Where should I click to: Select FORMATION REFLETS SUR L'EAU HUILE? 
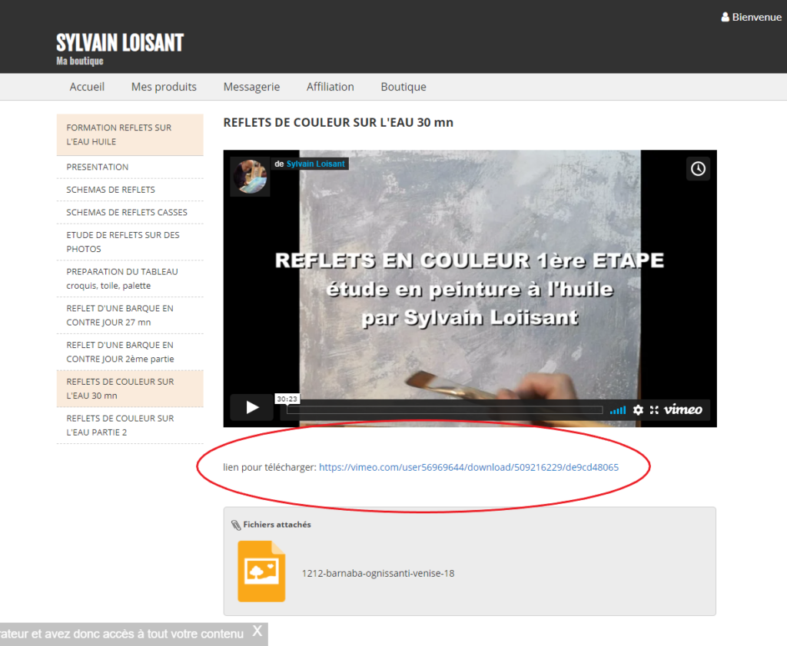pos(130,134)
